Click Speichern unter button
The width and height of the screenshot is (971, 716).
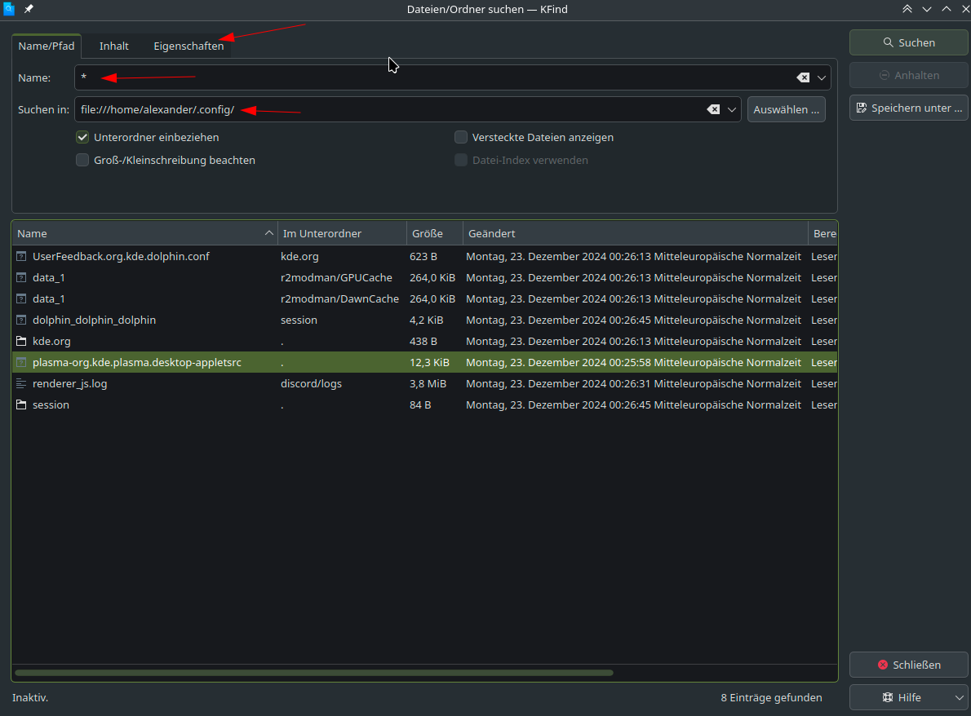click(908, 108)
